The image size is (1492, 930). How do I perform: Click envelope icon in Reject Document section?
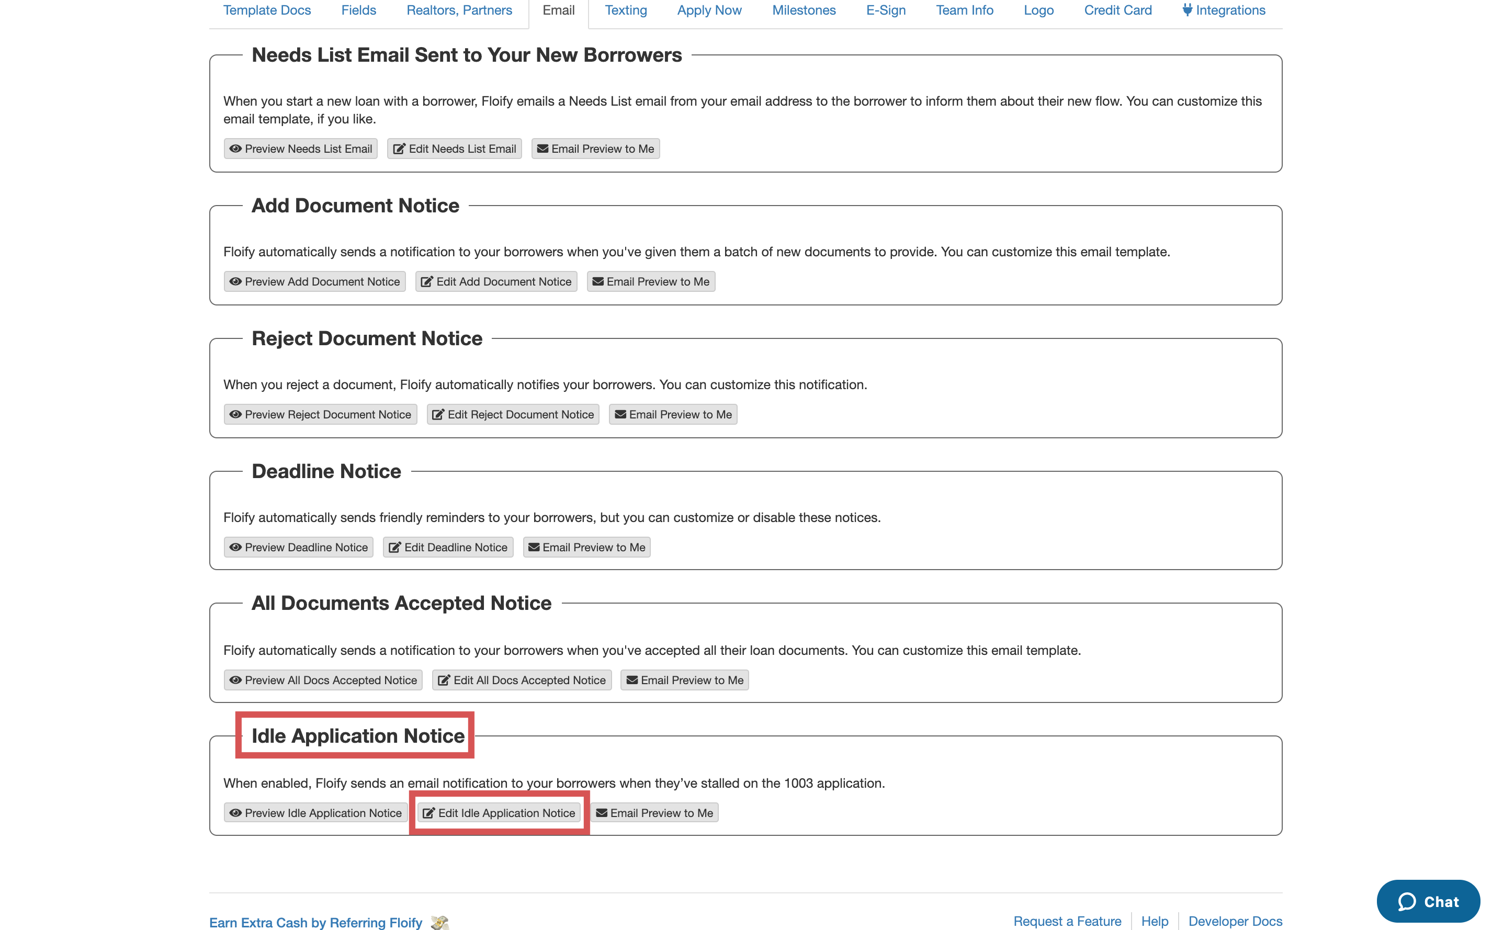click(x=620, y=415)
